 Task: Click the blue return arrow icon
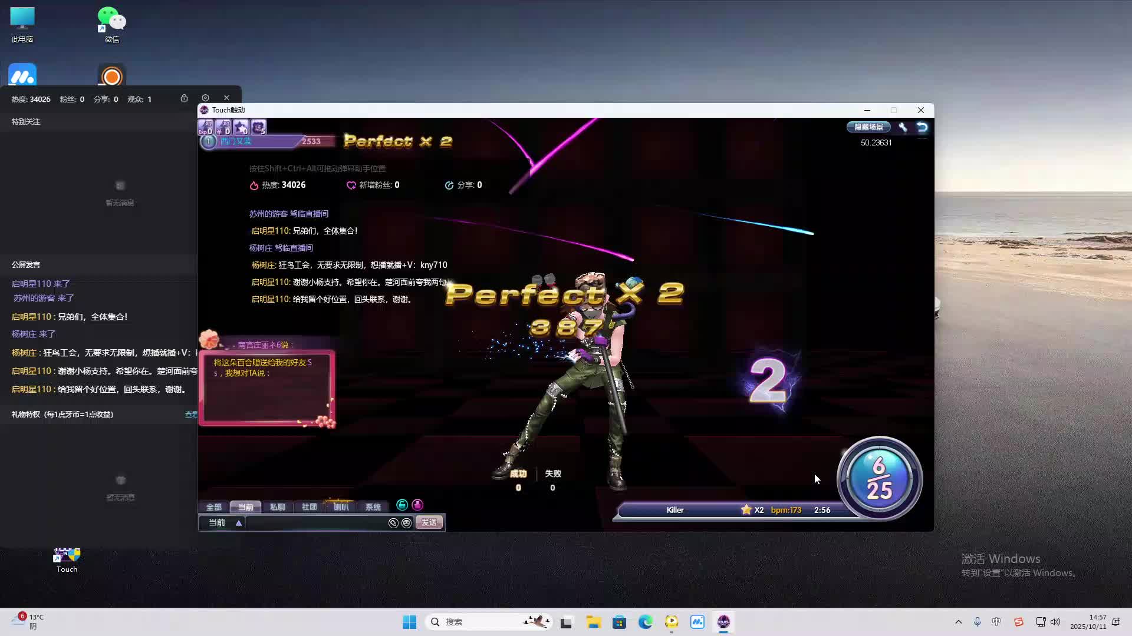coord(922,127)
